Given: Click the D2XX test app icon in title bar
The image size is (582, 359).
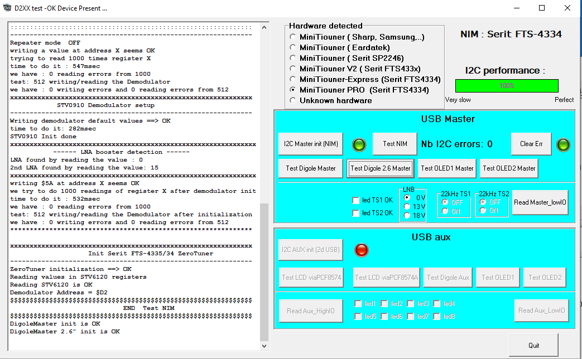Looking at the screenshot, I should (7, 8).
